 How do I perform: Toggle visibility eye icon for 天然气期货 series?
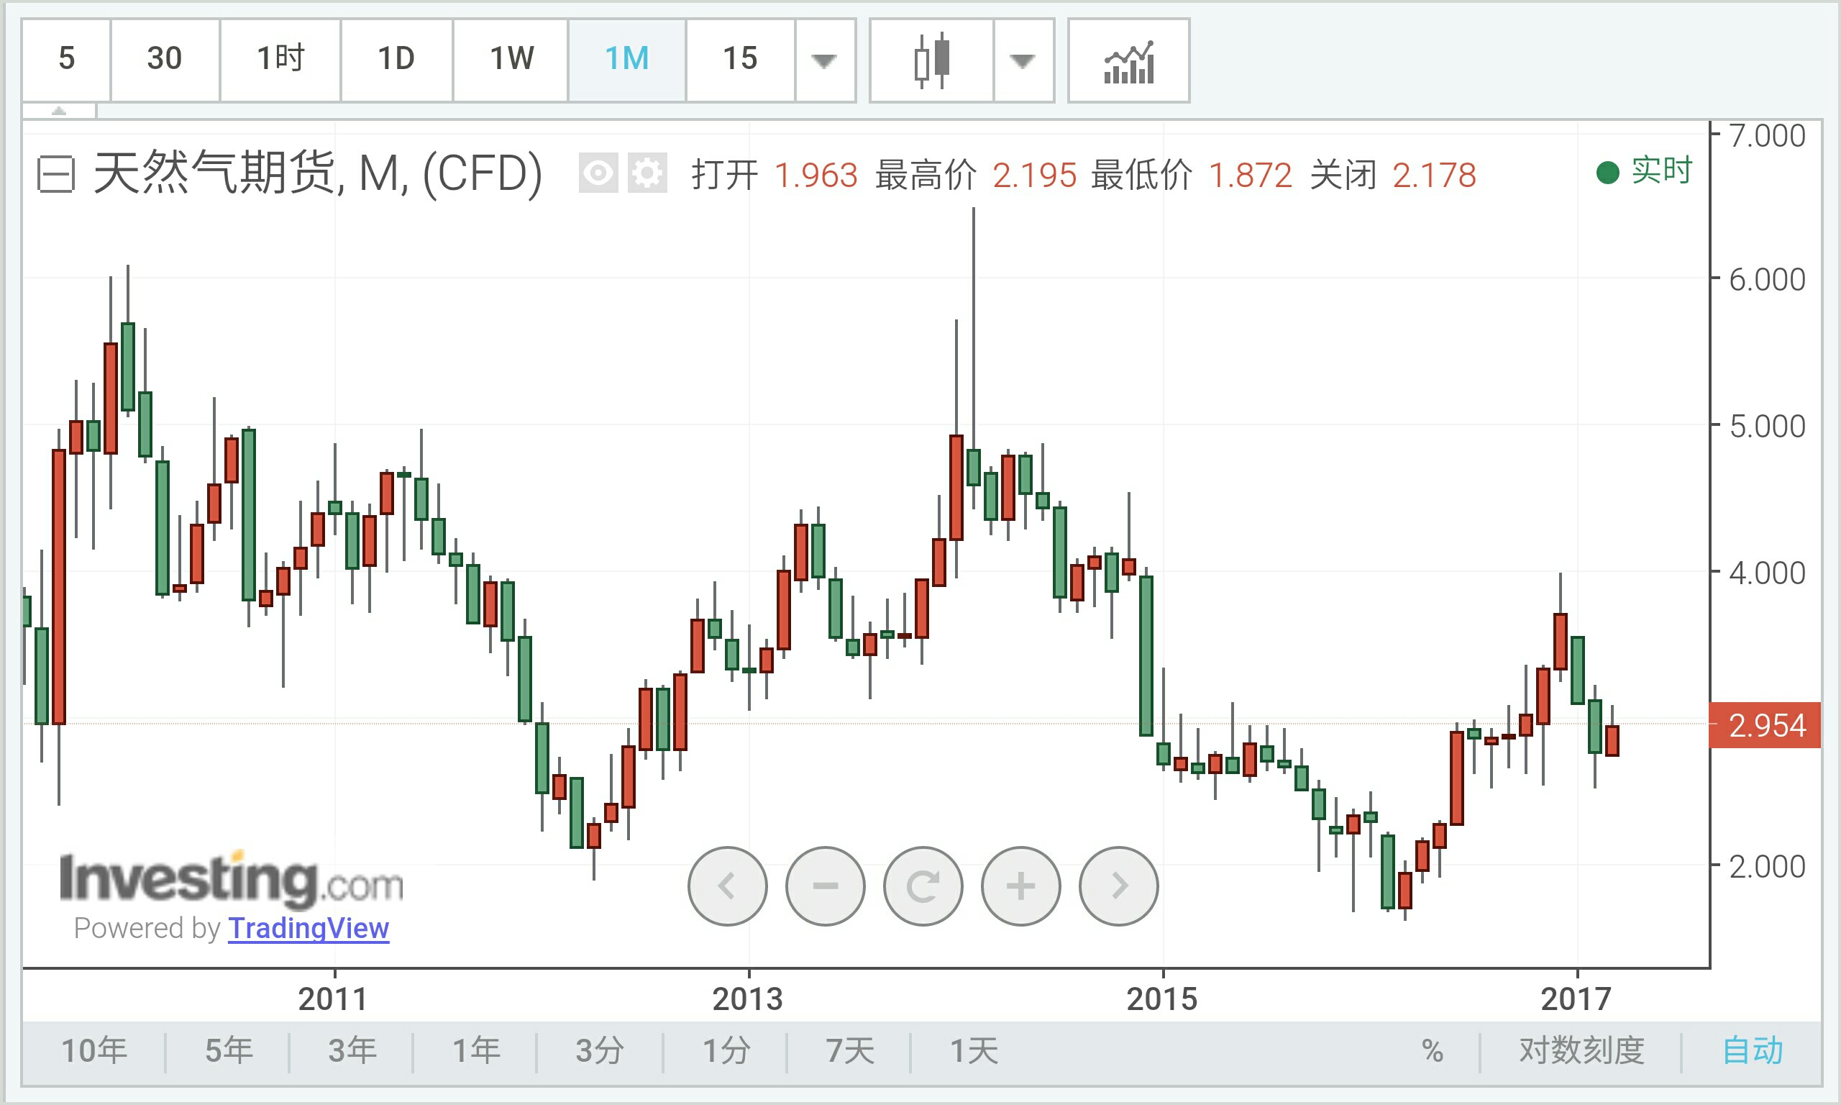598,173
